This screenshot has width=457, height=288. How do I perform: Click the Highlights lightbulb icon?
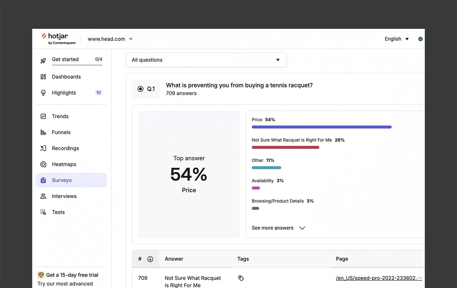click(x=43, y=93)
